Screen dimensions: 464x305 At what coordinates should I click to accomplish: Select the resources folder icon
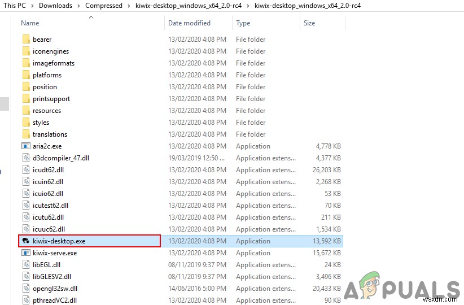tap(26, 111)
